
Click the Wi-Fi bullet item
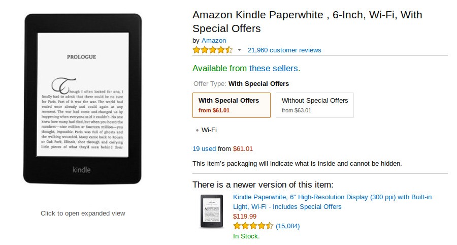point(209,130)
